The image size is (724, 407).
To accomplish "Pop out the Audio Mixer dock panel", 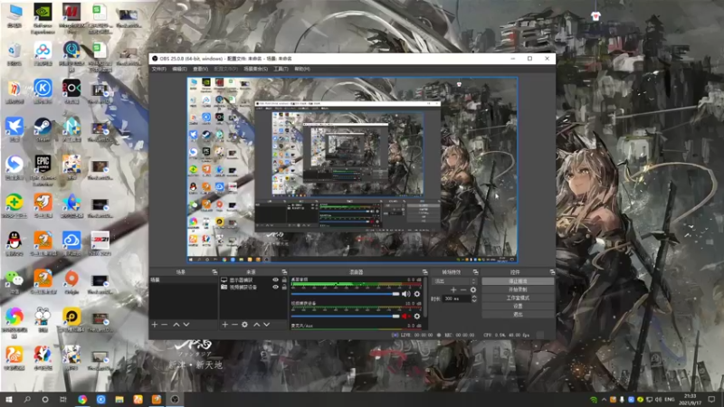I will point(424,272).
